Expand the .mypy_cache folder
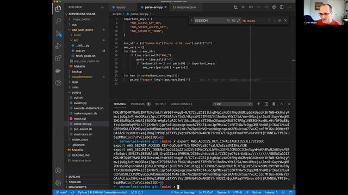348x195 pixels. point(81,19)
